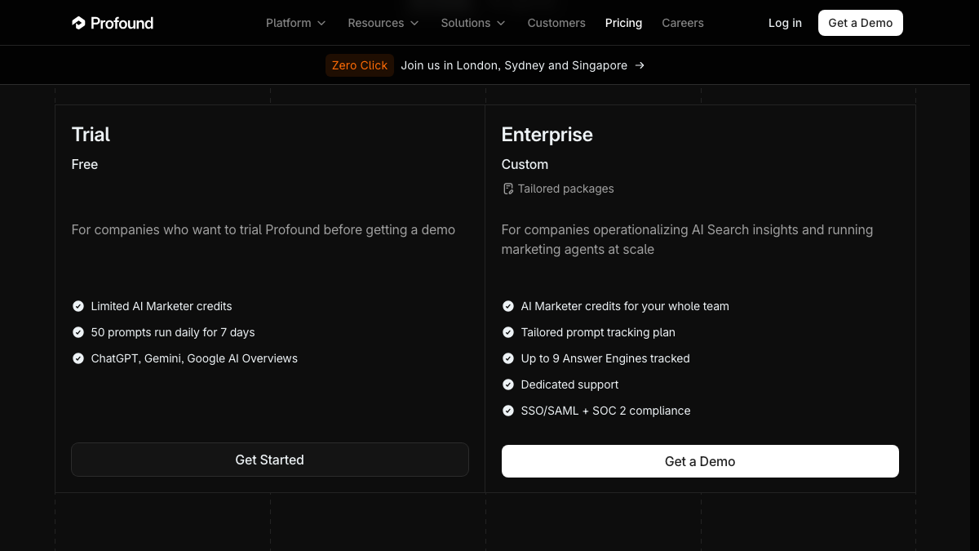Click the Zero Click badge

pos(360,65)
